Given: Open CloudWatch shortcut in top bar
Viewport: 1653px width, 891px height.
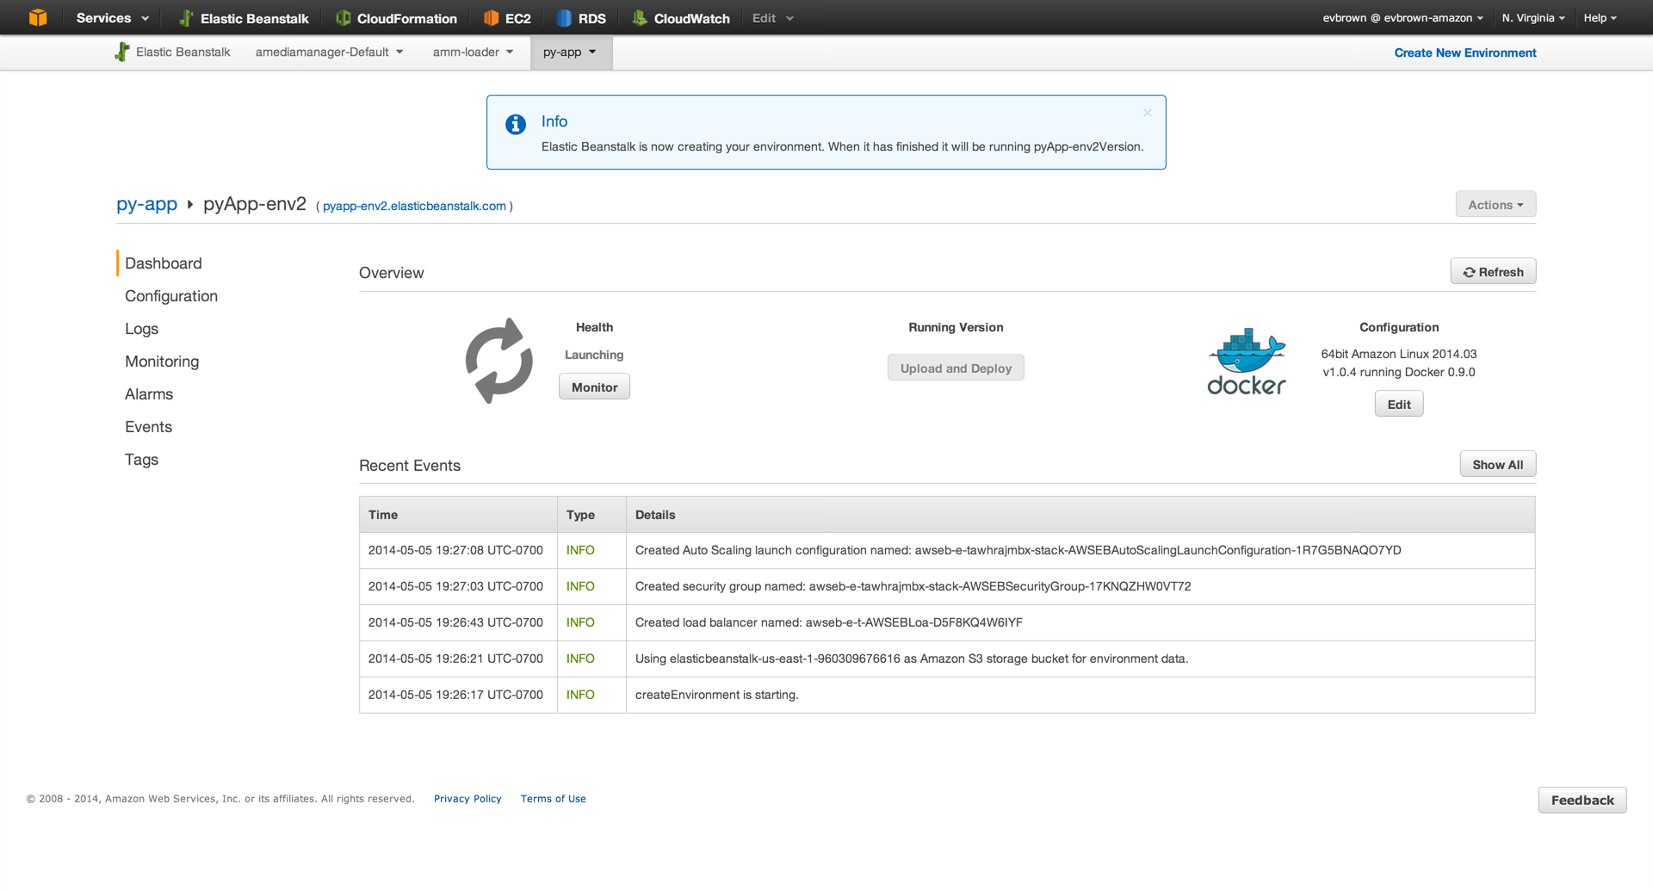Looking at the screenshot, I should coord(680,18).
